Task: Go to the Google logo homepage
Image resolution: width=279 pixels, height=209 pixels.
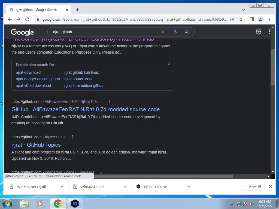Action: tap(22, 32)
